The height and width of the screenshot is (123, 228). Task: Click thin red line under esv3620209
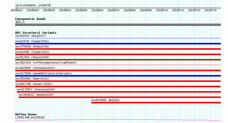pyautogui.click(x=118, y=65)
